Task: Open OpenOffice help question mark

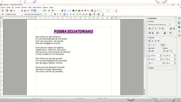Action: click(92, 10)
